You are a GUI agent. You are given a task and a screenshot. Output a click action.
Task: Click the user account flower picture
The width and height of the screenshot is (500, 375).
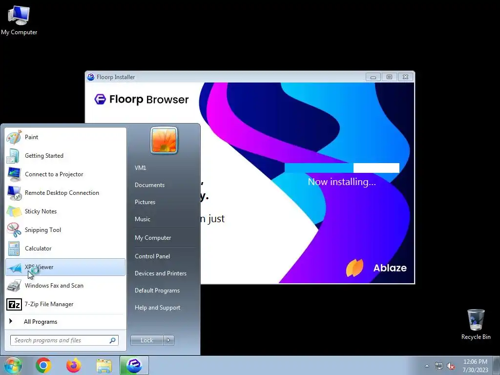pos(164,140)
